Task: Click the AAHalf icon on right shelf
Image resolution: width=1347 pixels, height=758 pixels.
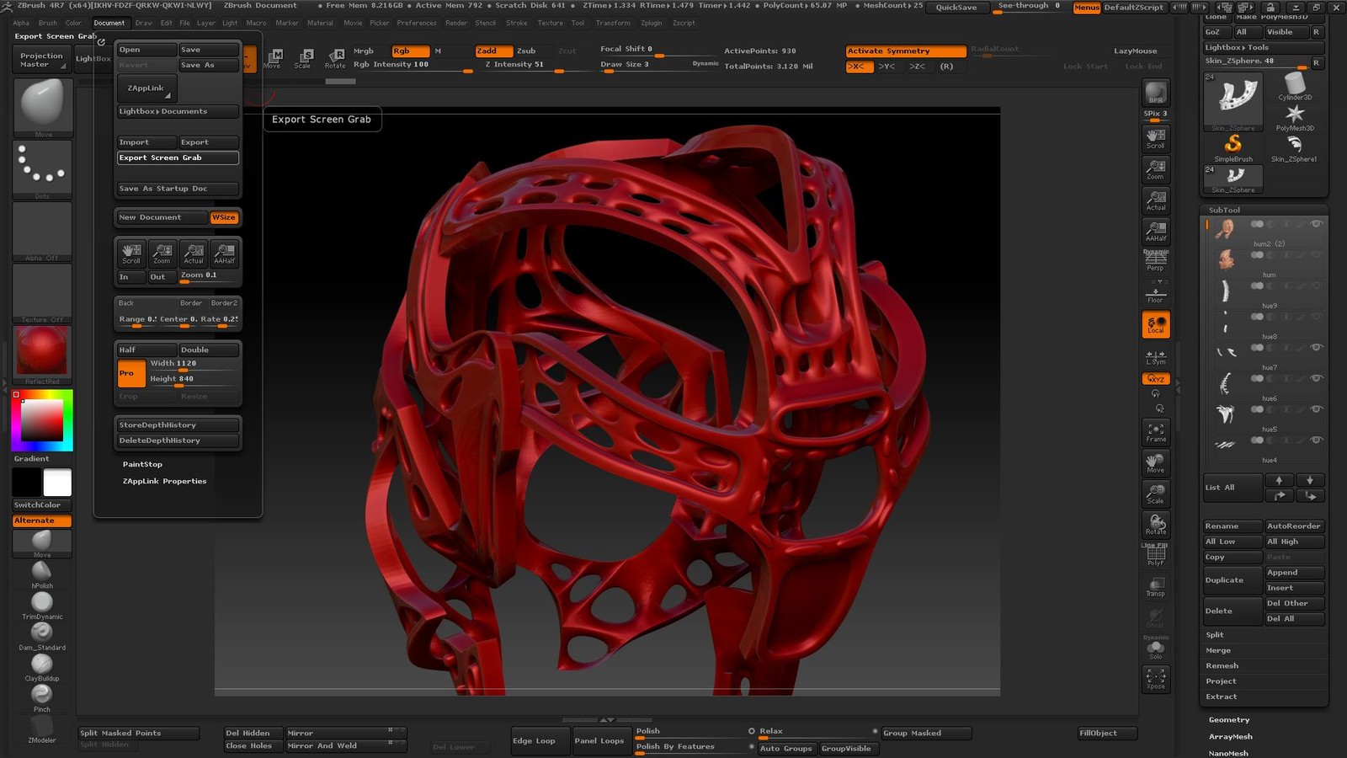Action: (1156, 231)
